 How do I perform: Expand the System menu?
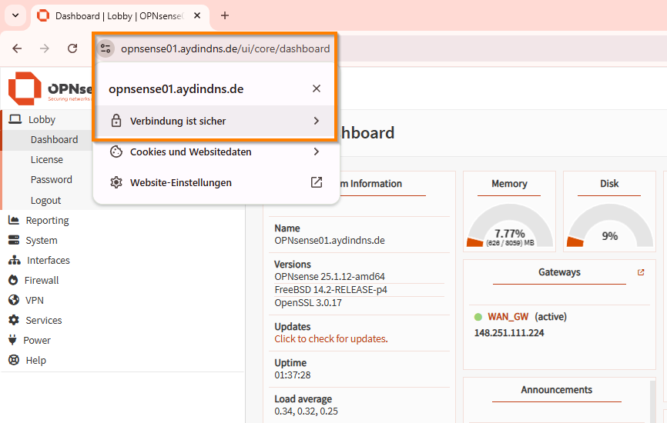[x=42, y=241]
